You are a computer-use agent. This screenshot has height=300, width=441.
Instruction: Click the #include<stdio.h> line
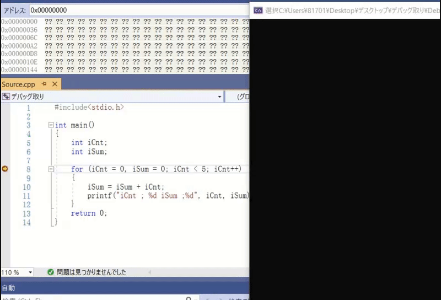point(89,107)
